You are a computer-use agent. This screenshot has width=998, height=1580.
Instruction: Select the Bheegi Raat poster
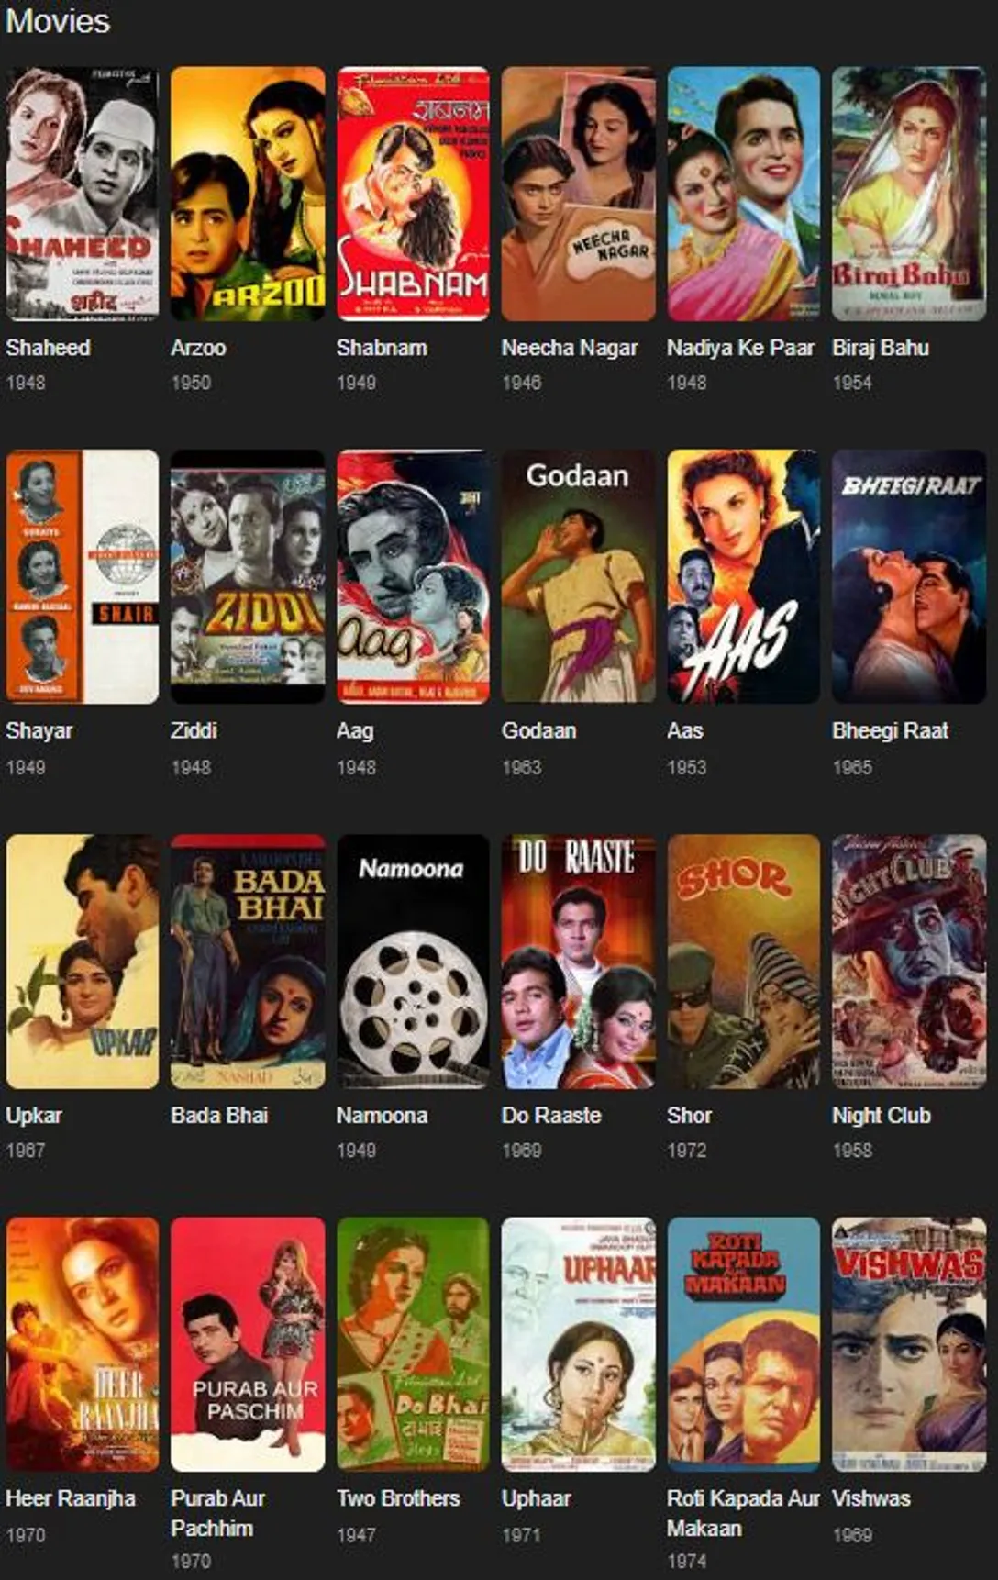tap(909, 576)
